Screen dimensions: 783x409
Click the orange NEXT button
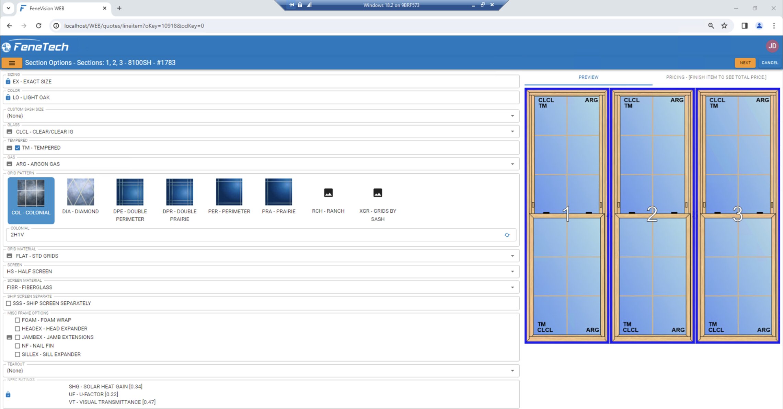click(745, 63)
